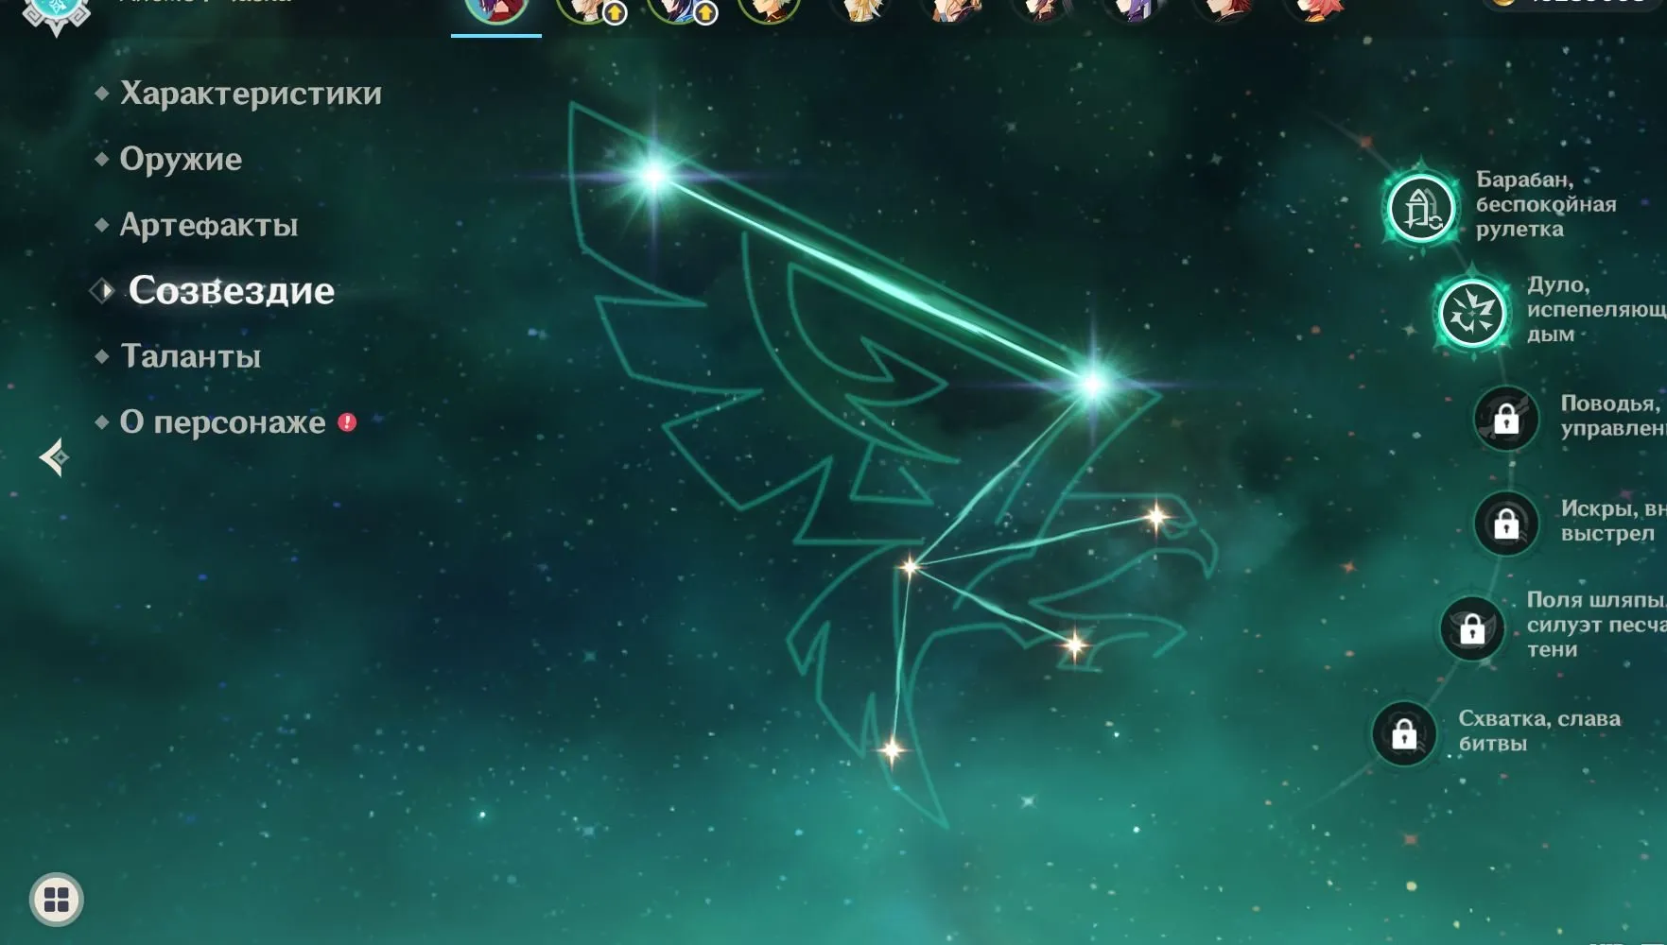This screenshot has width=1667, height=945.
Task: Select the highlighted active character portrait
Action: 495,11
